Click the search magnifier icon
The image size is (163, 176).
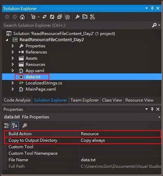(x=154, y=25)
